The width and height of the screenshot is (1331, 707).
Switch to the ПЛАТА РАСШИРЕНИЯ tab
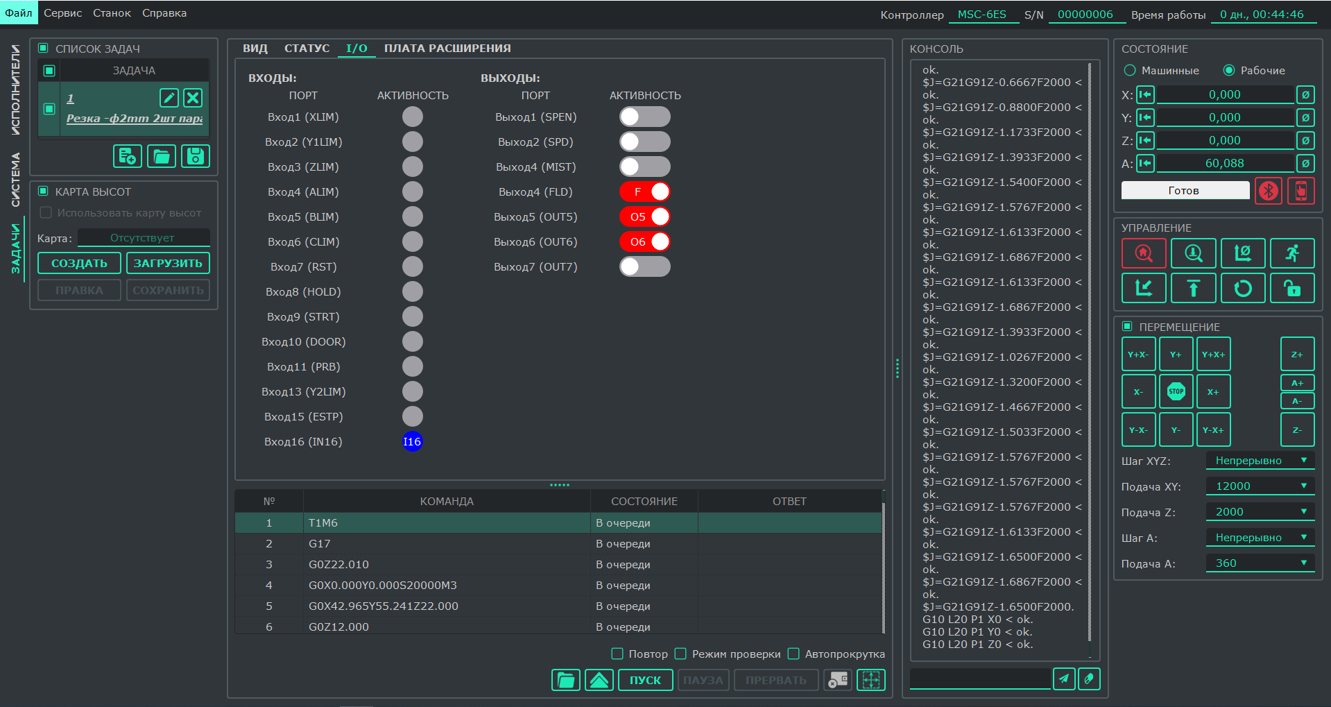pyautogui.click(x=447, y=48)
